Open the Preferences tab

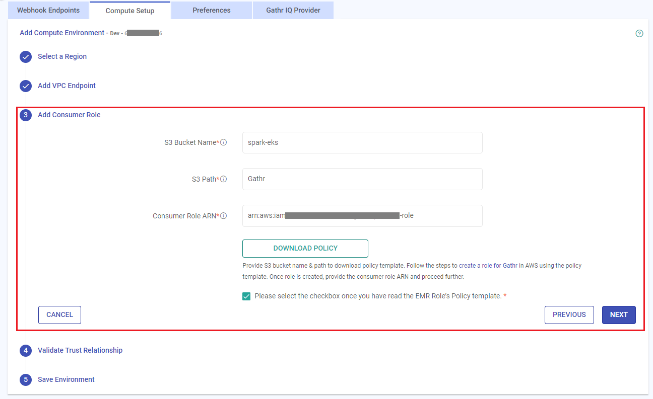pyautogui.click(x=212, y=10)
